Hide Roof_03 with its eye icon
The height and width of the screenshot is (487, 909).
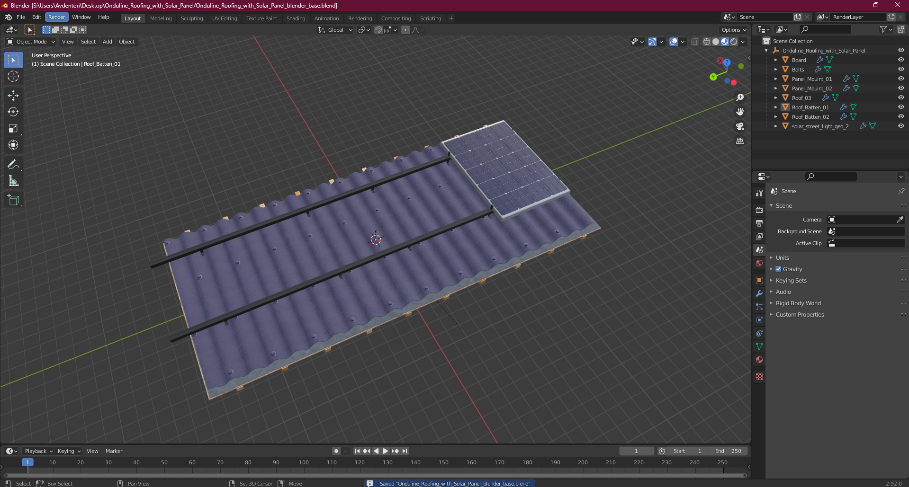[901, 97]
